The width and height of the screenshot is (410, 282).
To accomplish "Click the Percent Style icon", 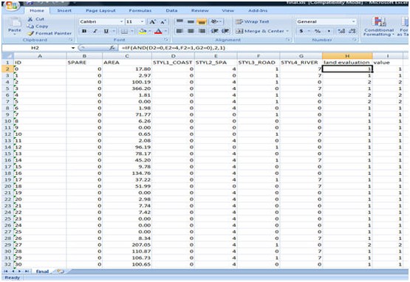I will coord(318,31).
